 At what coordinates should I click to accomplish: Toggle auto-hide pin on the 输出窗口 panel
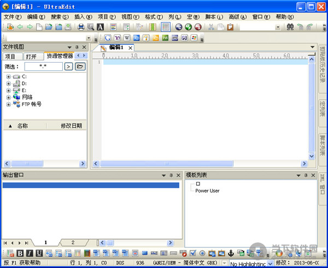coord(171,175)
